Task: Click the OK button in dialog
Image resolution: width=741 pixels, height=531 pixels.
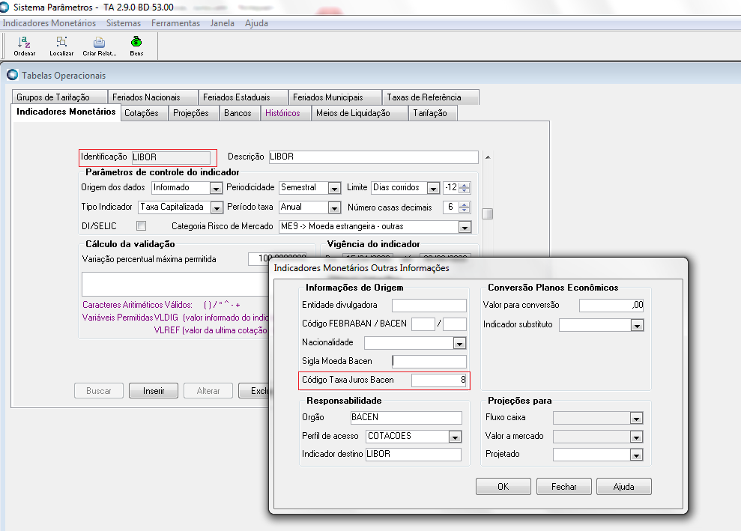Action: pyautogui.click(x=503, y=487)
